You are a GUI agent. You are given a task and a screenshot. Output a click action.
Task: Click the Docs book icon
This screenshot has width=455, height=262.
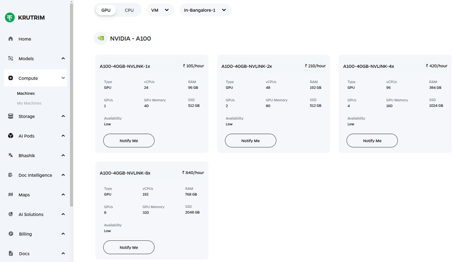(11, 253)
